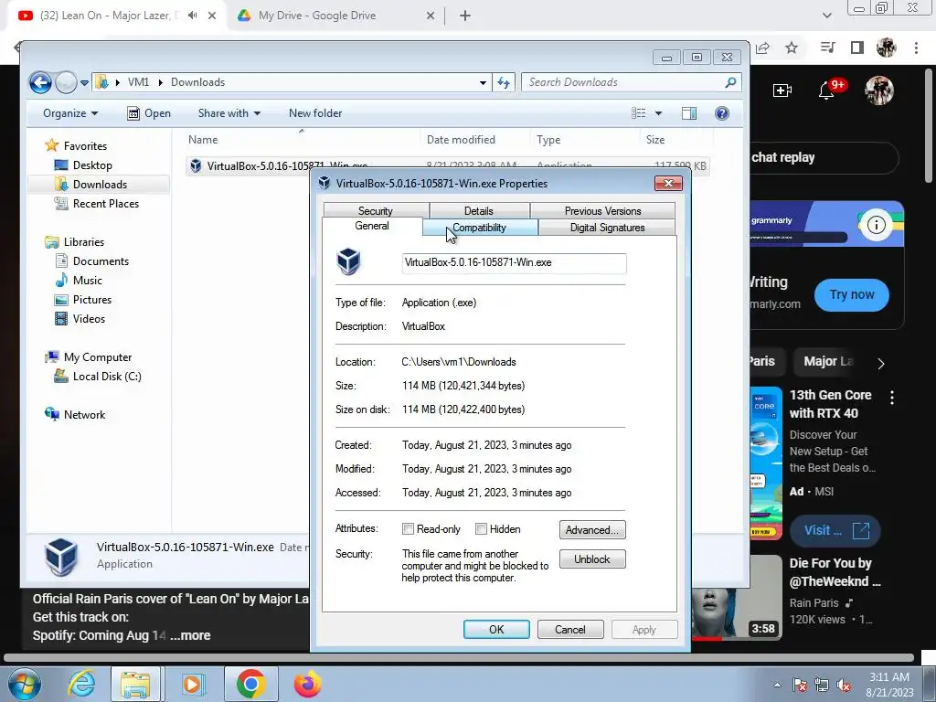Open the Organize menu
Screen dimensions: 936x702
(69, 113)
